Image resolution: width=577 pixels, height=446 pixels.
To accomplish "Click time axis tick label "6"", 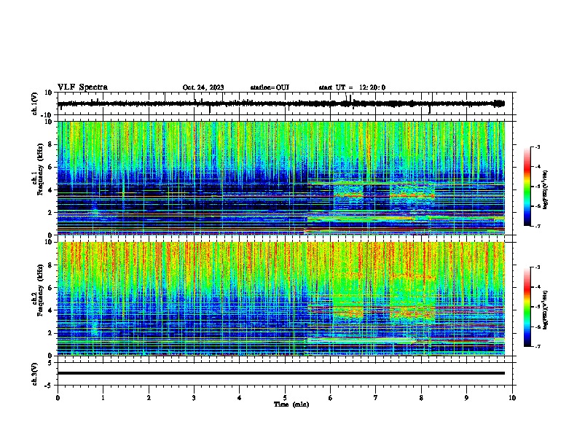I will click(331, 398).
